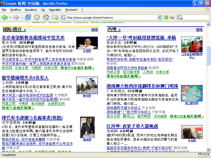Click 浙江都市网 caption under map image
This screenshot has height=158, width=211.
click(x=192, y=103)
